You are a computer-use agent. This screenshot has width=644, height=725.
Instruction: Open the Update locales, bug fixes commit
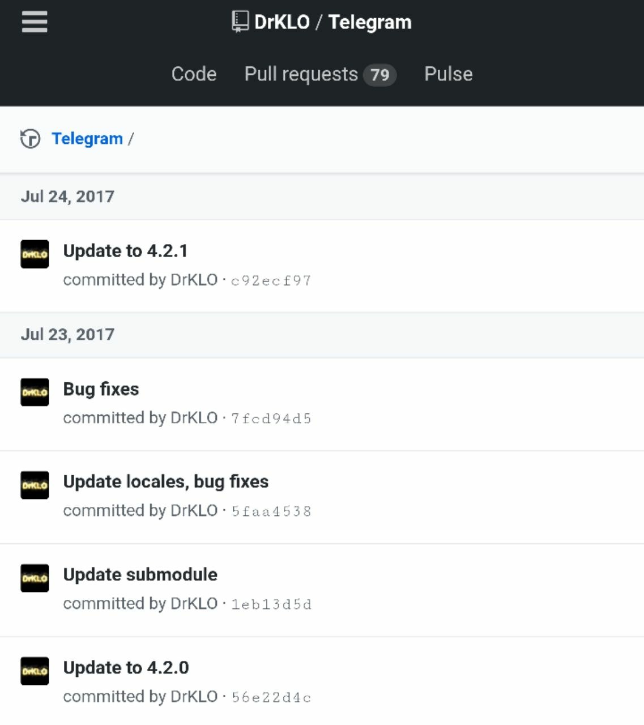tap(166, 482)
